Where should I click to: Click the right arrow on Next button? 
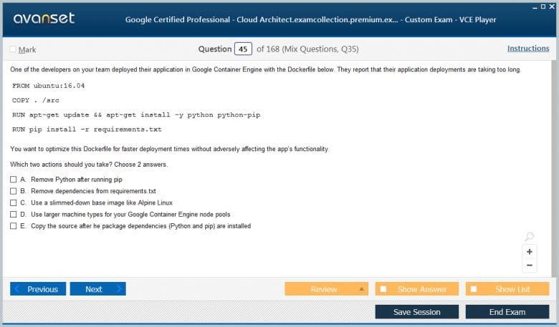click(118, 289)
